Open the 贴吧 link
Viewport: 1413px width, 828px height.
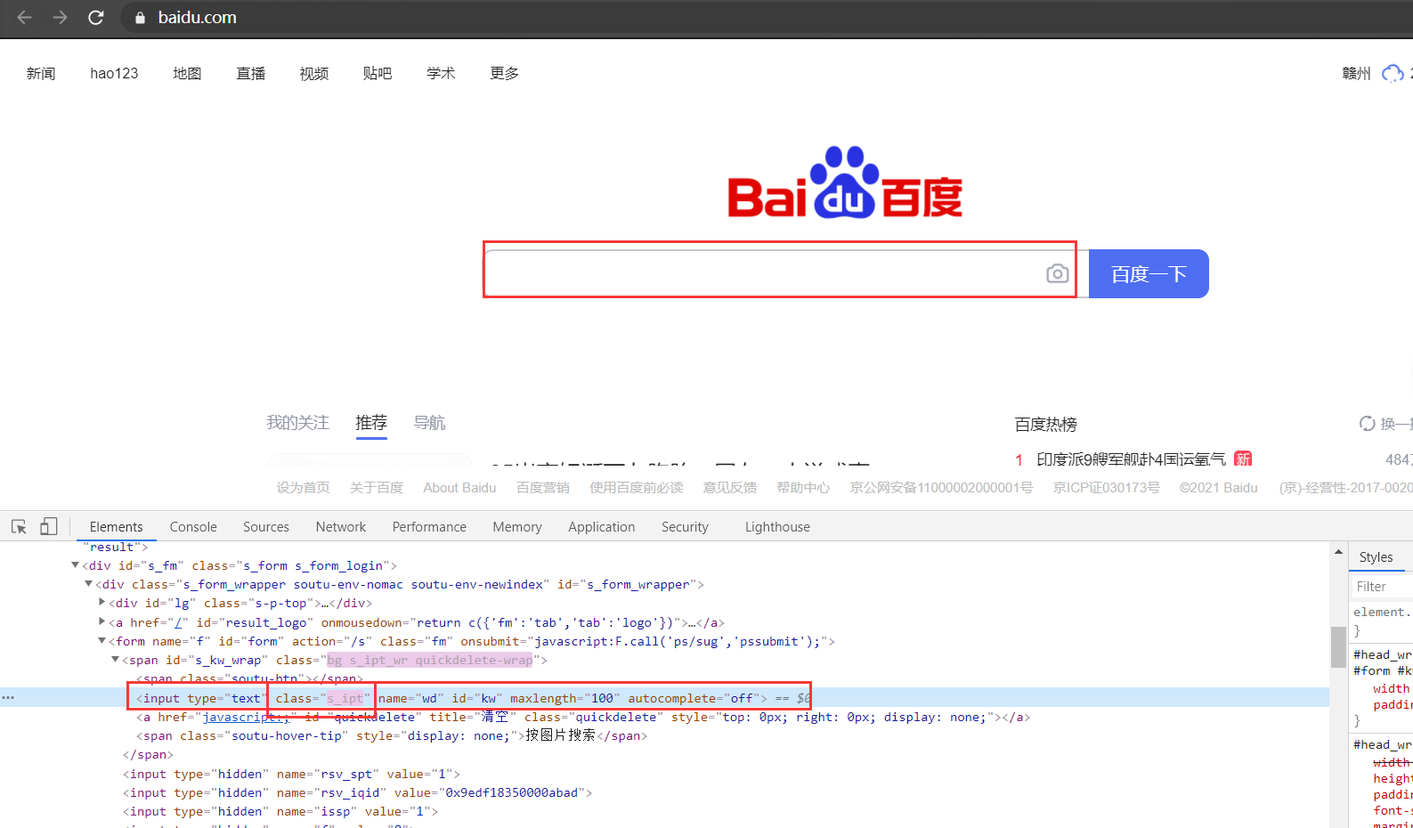378,73
